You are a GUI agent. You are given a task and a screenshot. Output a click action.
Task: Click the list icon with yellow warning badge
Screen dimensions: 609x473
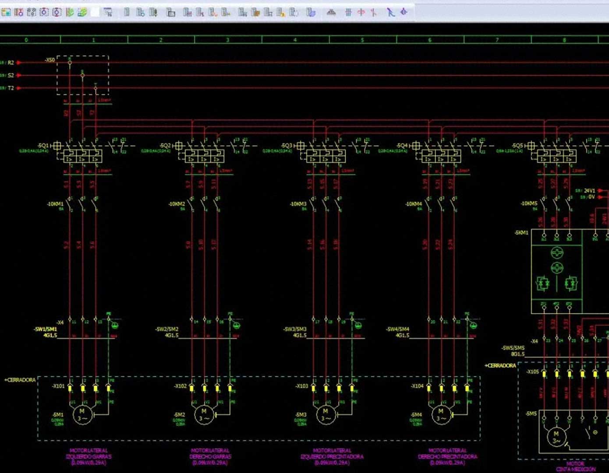point(281,12)
